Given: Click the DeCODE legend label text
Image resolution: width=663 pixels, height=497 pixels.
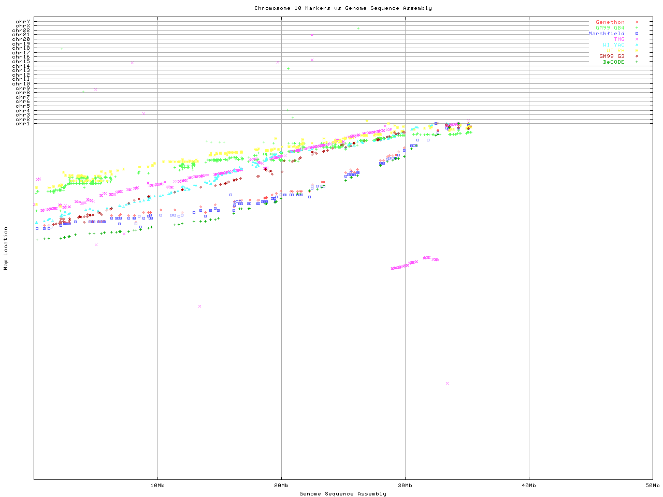Looking at the screenshot, I should [614, 62].
